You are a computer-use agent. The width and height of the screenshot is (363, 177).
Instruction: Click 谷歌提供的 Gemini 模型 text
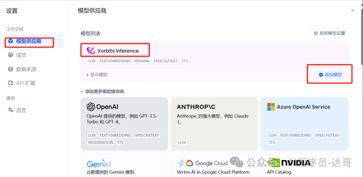[111, 172]
